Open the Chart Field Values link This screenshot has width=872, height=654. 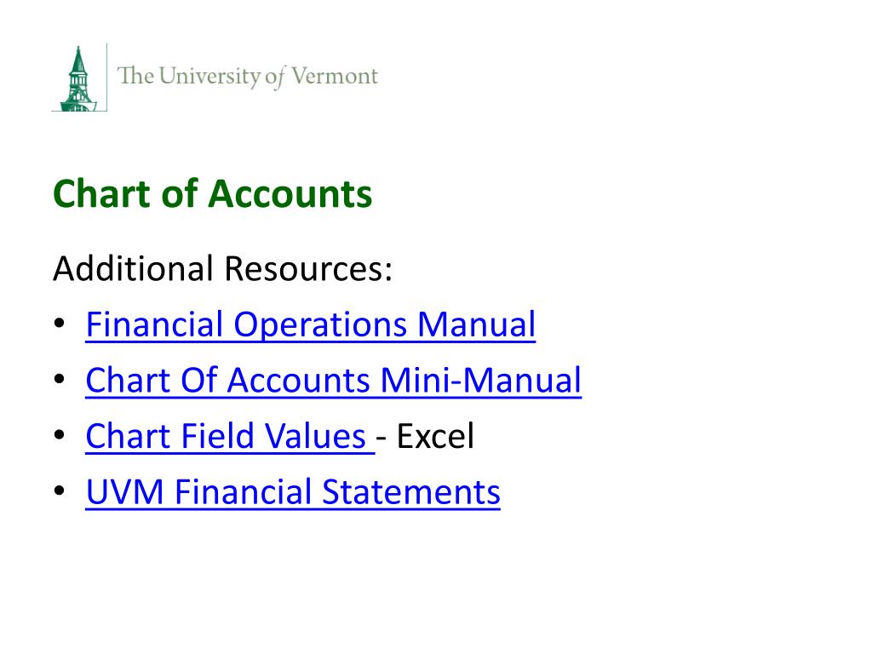(x=230, y=436)
